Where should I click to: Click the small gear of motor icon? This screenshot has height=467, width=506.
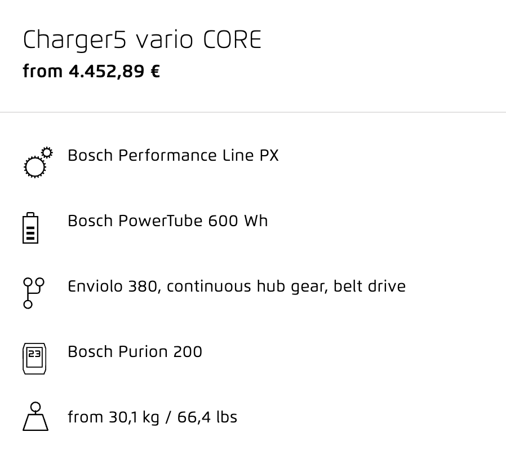click(47, 152)
